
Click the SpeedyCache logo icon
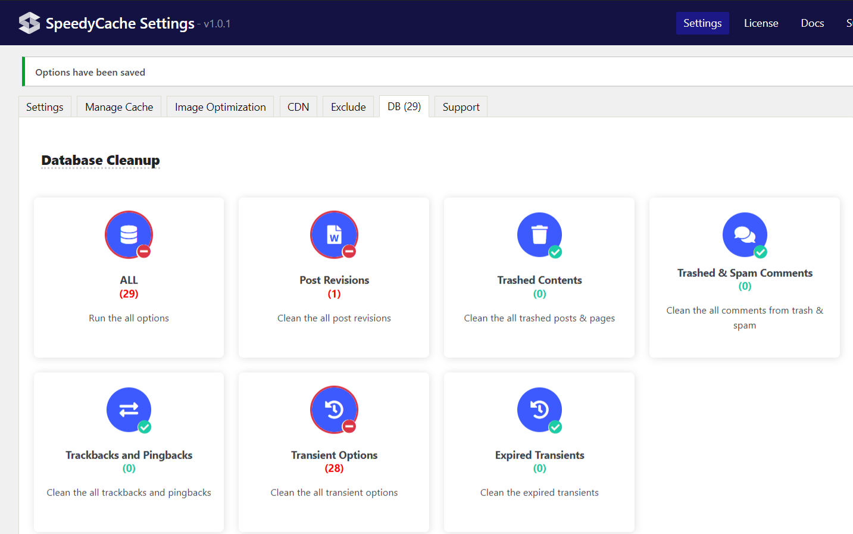(29, 23)
